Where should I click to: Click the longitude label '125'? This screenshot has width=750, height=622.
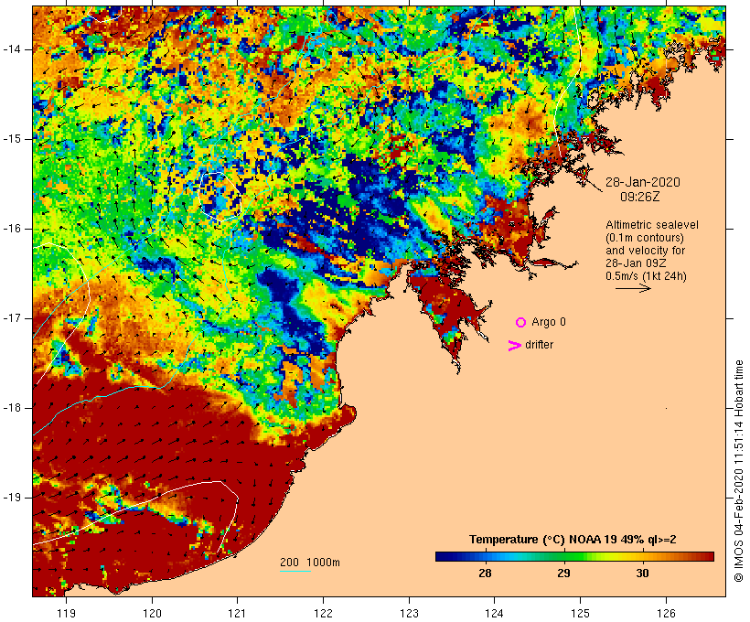point(580,613)
